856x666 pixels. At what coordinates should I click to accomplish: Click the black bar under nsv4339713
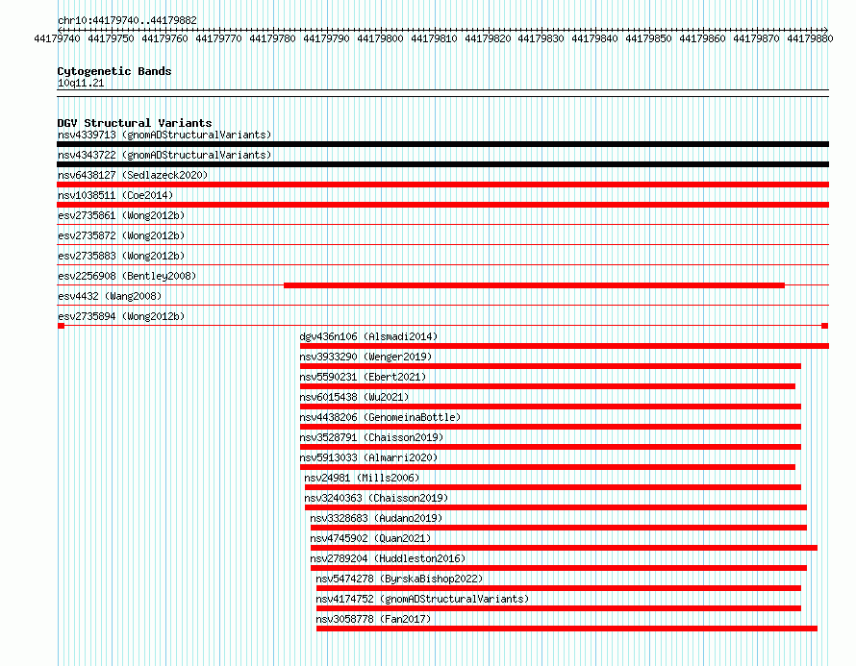pyautogui.click(x=442, y=144)
